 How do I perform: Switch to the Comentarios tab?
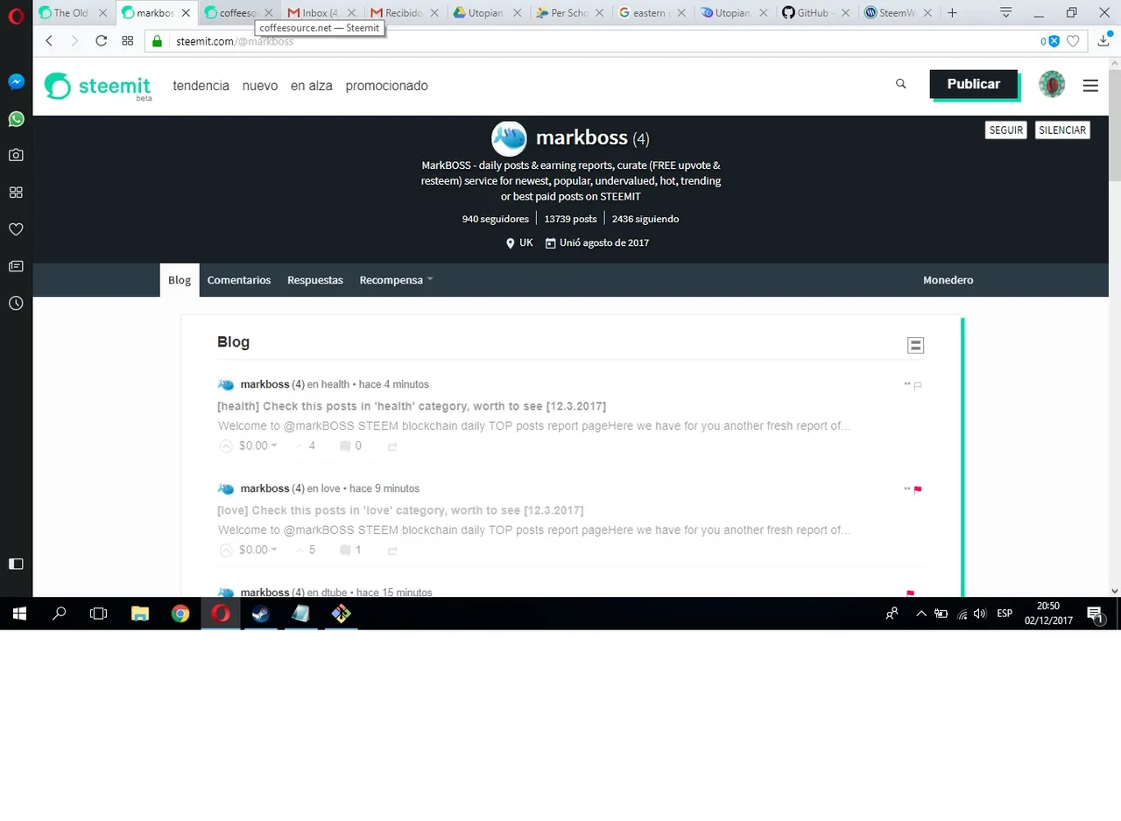[239, 280]
